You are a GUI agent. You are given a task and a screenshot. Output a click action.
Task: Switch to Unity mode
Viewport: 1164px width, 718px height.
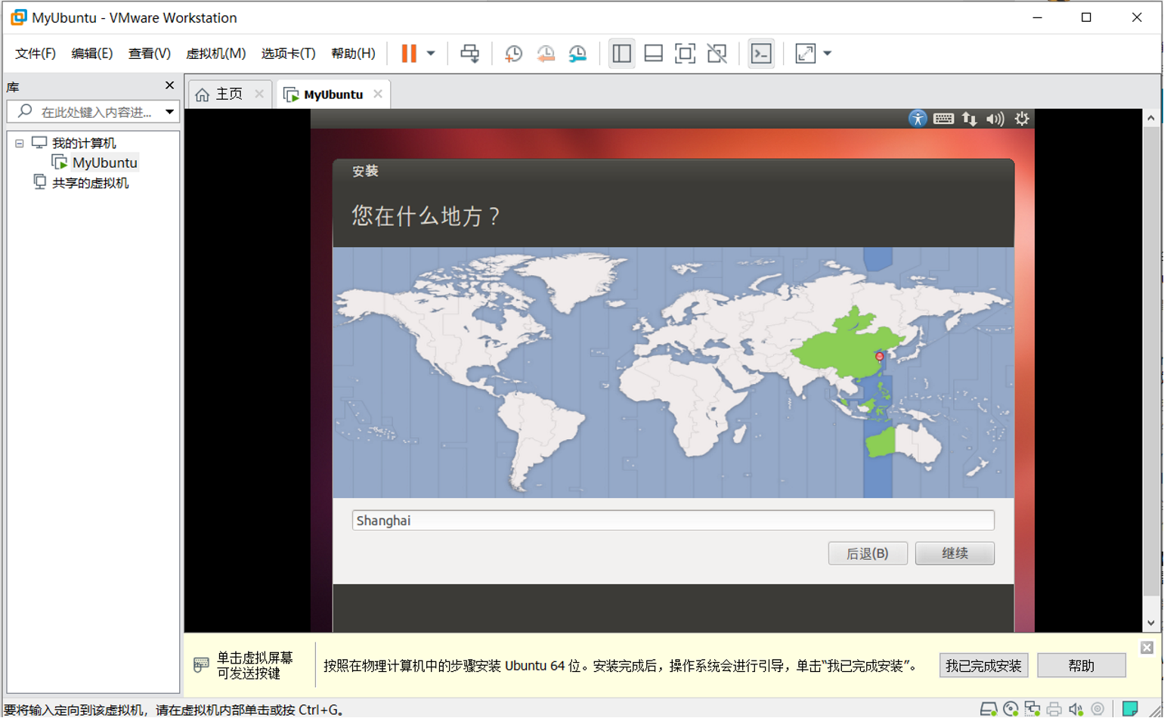(x=717, y=54)
